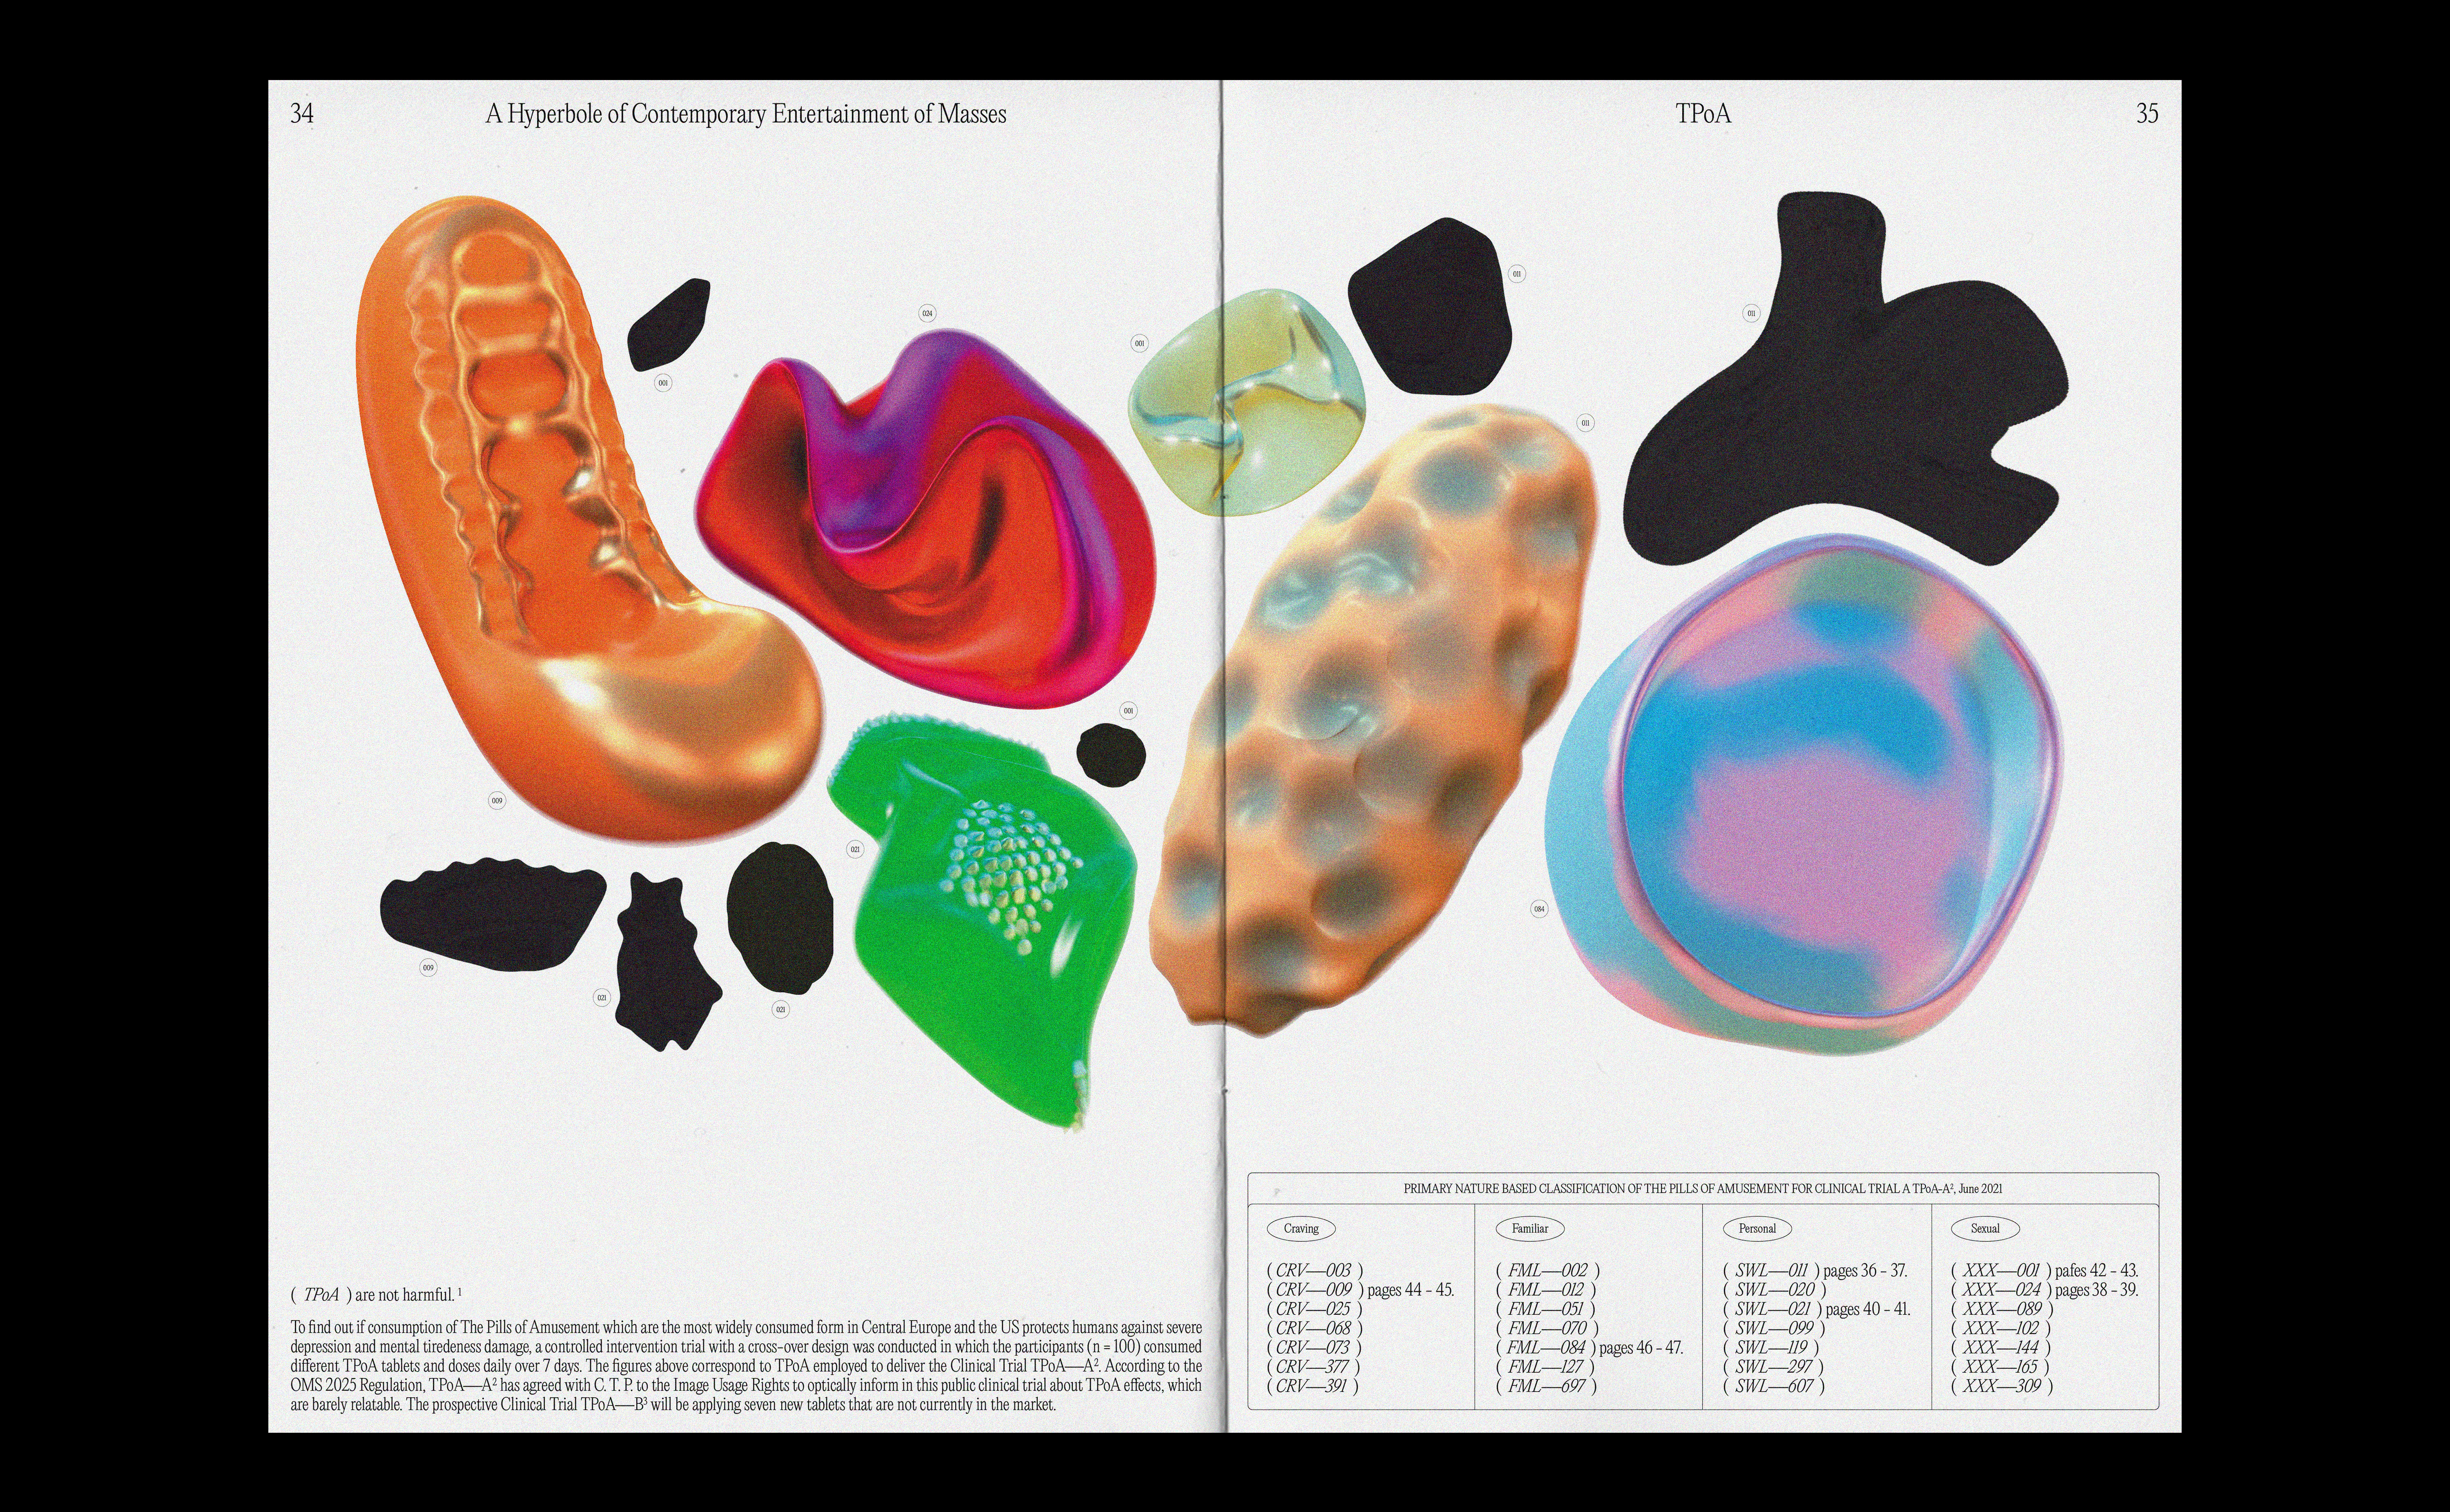Select the translucent yellow-green glass pill
The image size is (2450, 1512).
click(1245, 405)
